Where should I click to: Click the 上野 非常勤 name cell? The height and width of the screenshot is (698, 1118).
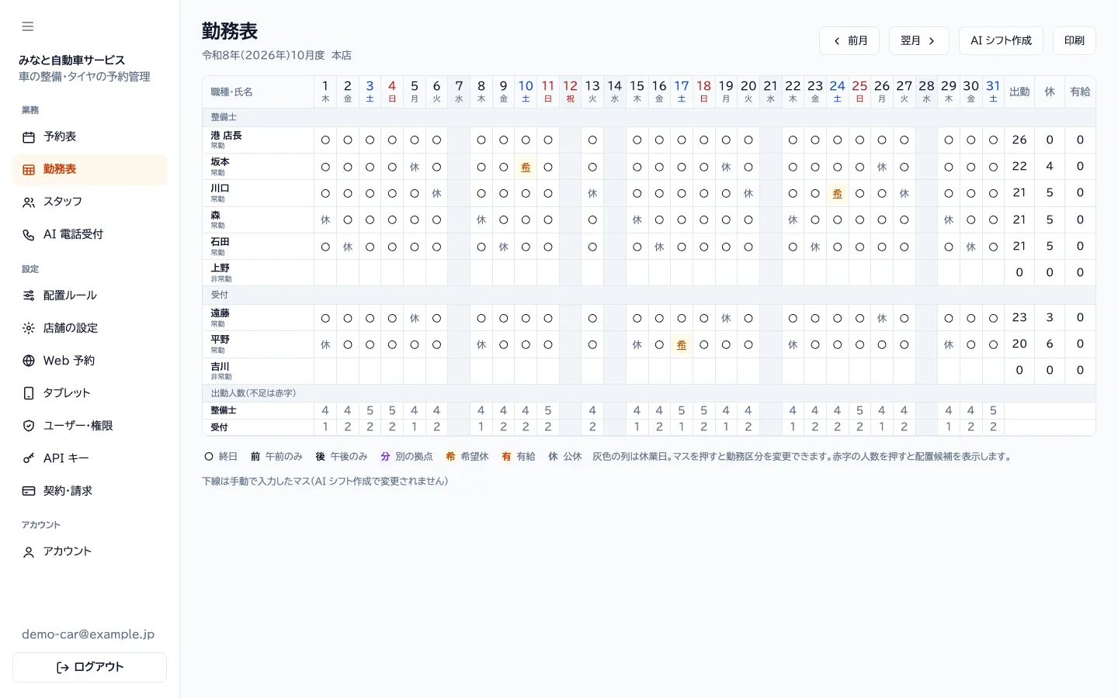(259, 273)
